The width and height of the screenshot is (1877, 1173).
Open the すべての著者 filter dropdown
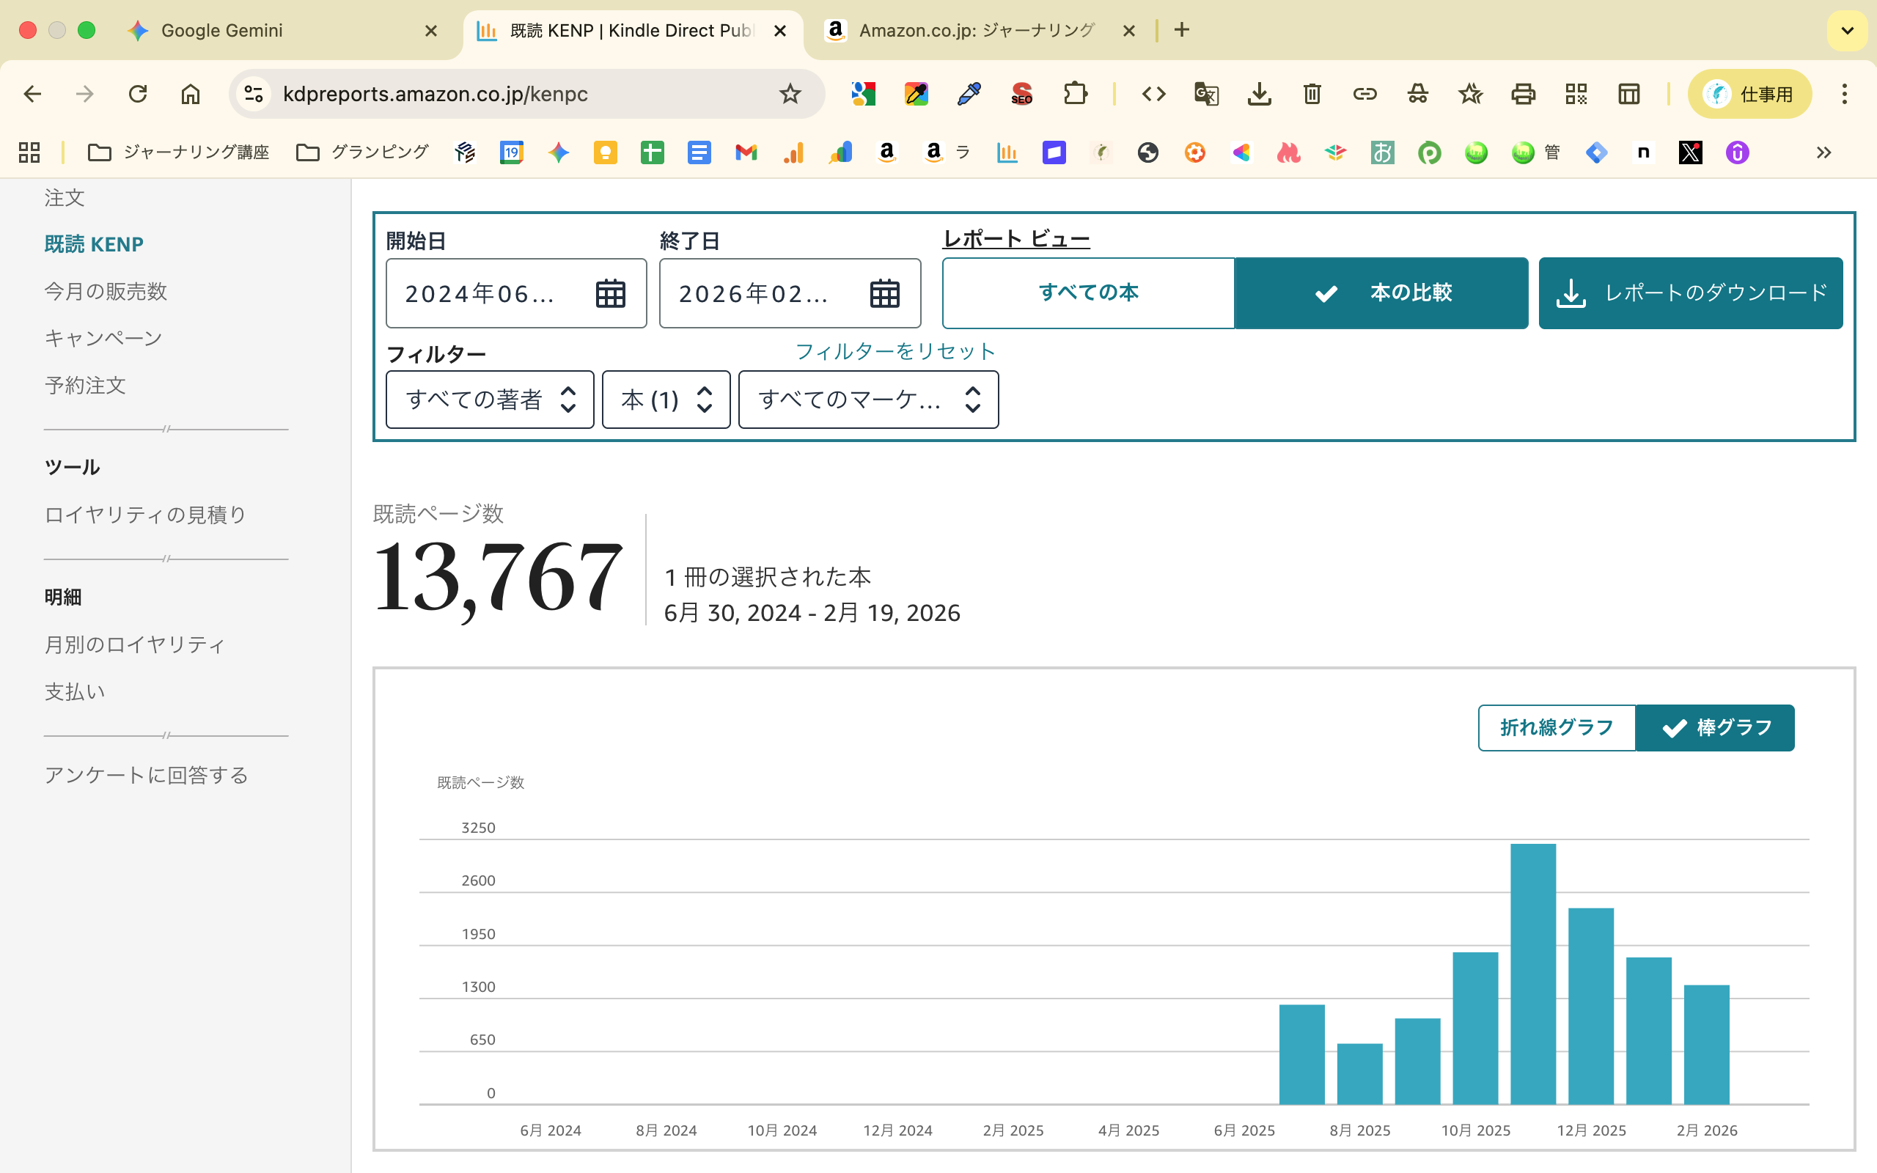(491, 400)
